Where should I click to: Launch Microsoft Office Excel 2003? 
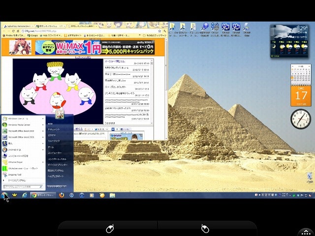(23, 131)
